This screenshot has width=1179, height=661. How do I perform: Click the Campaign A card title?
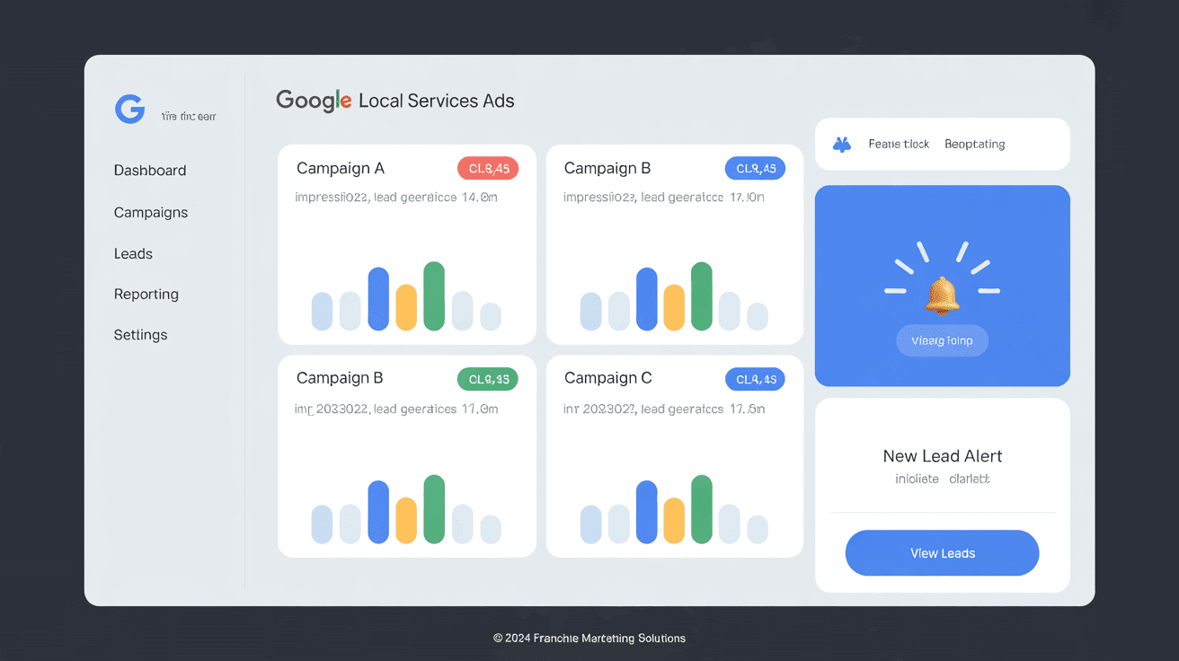[x=341, y=169]
